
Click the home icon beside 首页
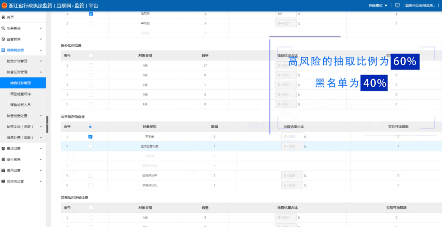pyautogui.click(x=3, y=17)
